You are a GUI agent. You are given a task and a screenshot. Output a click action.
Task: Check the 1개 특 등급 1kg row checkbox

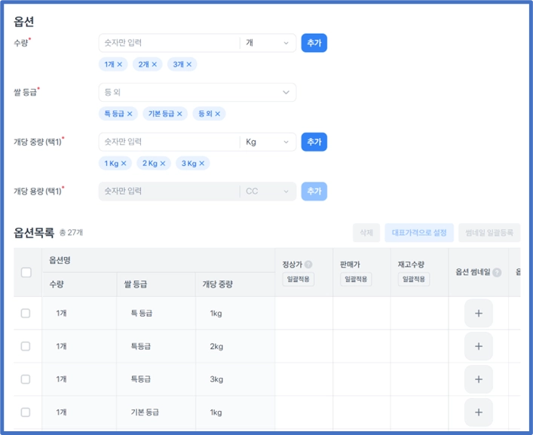click(26, 313)
